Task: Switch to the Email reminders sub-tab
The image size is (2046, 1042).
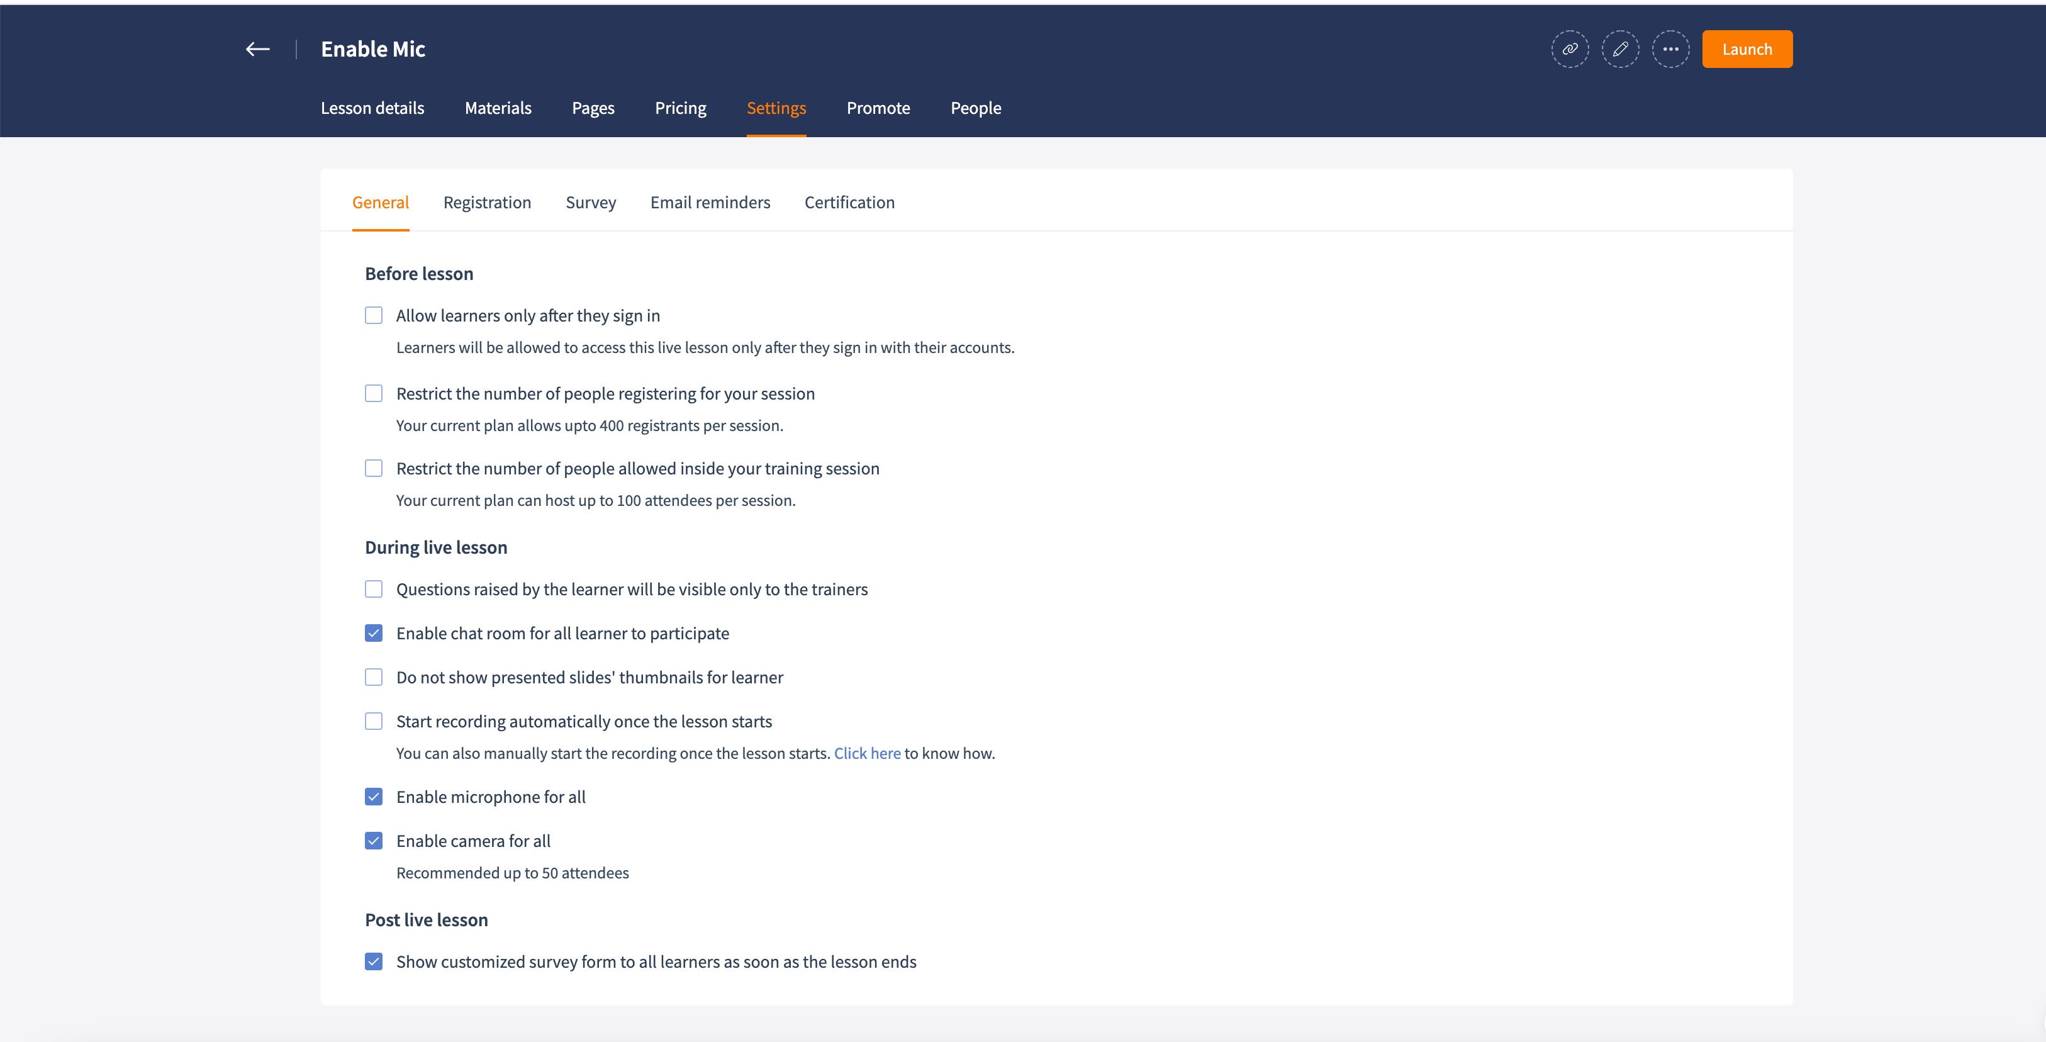Action: (709, 203)
